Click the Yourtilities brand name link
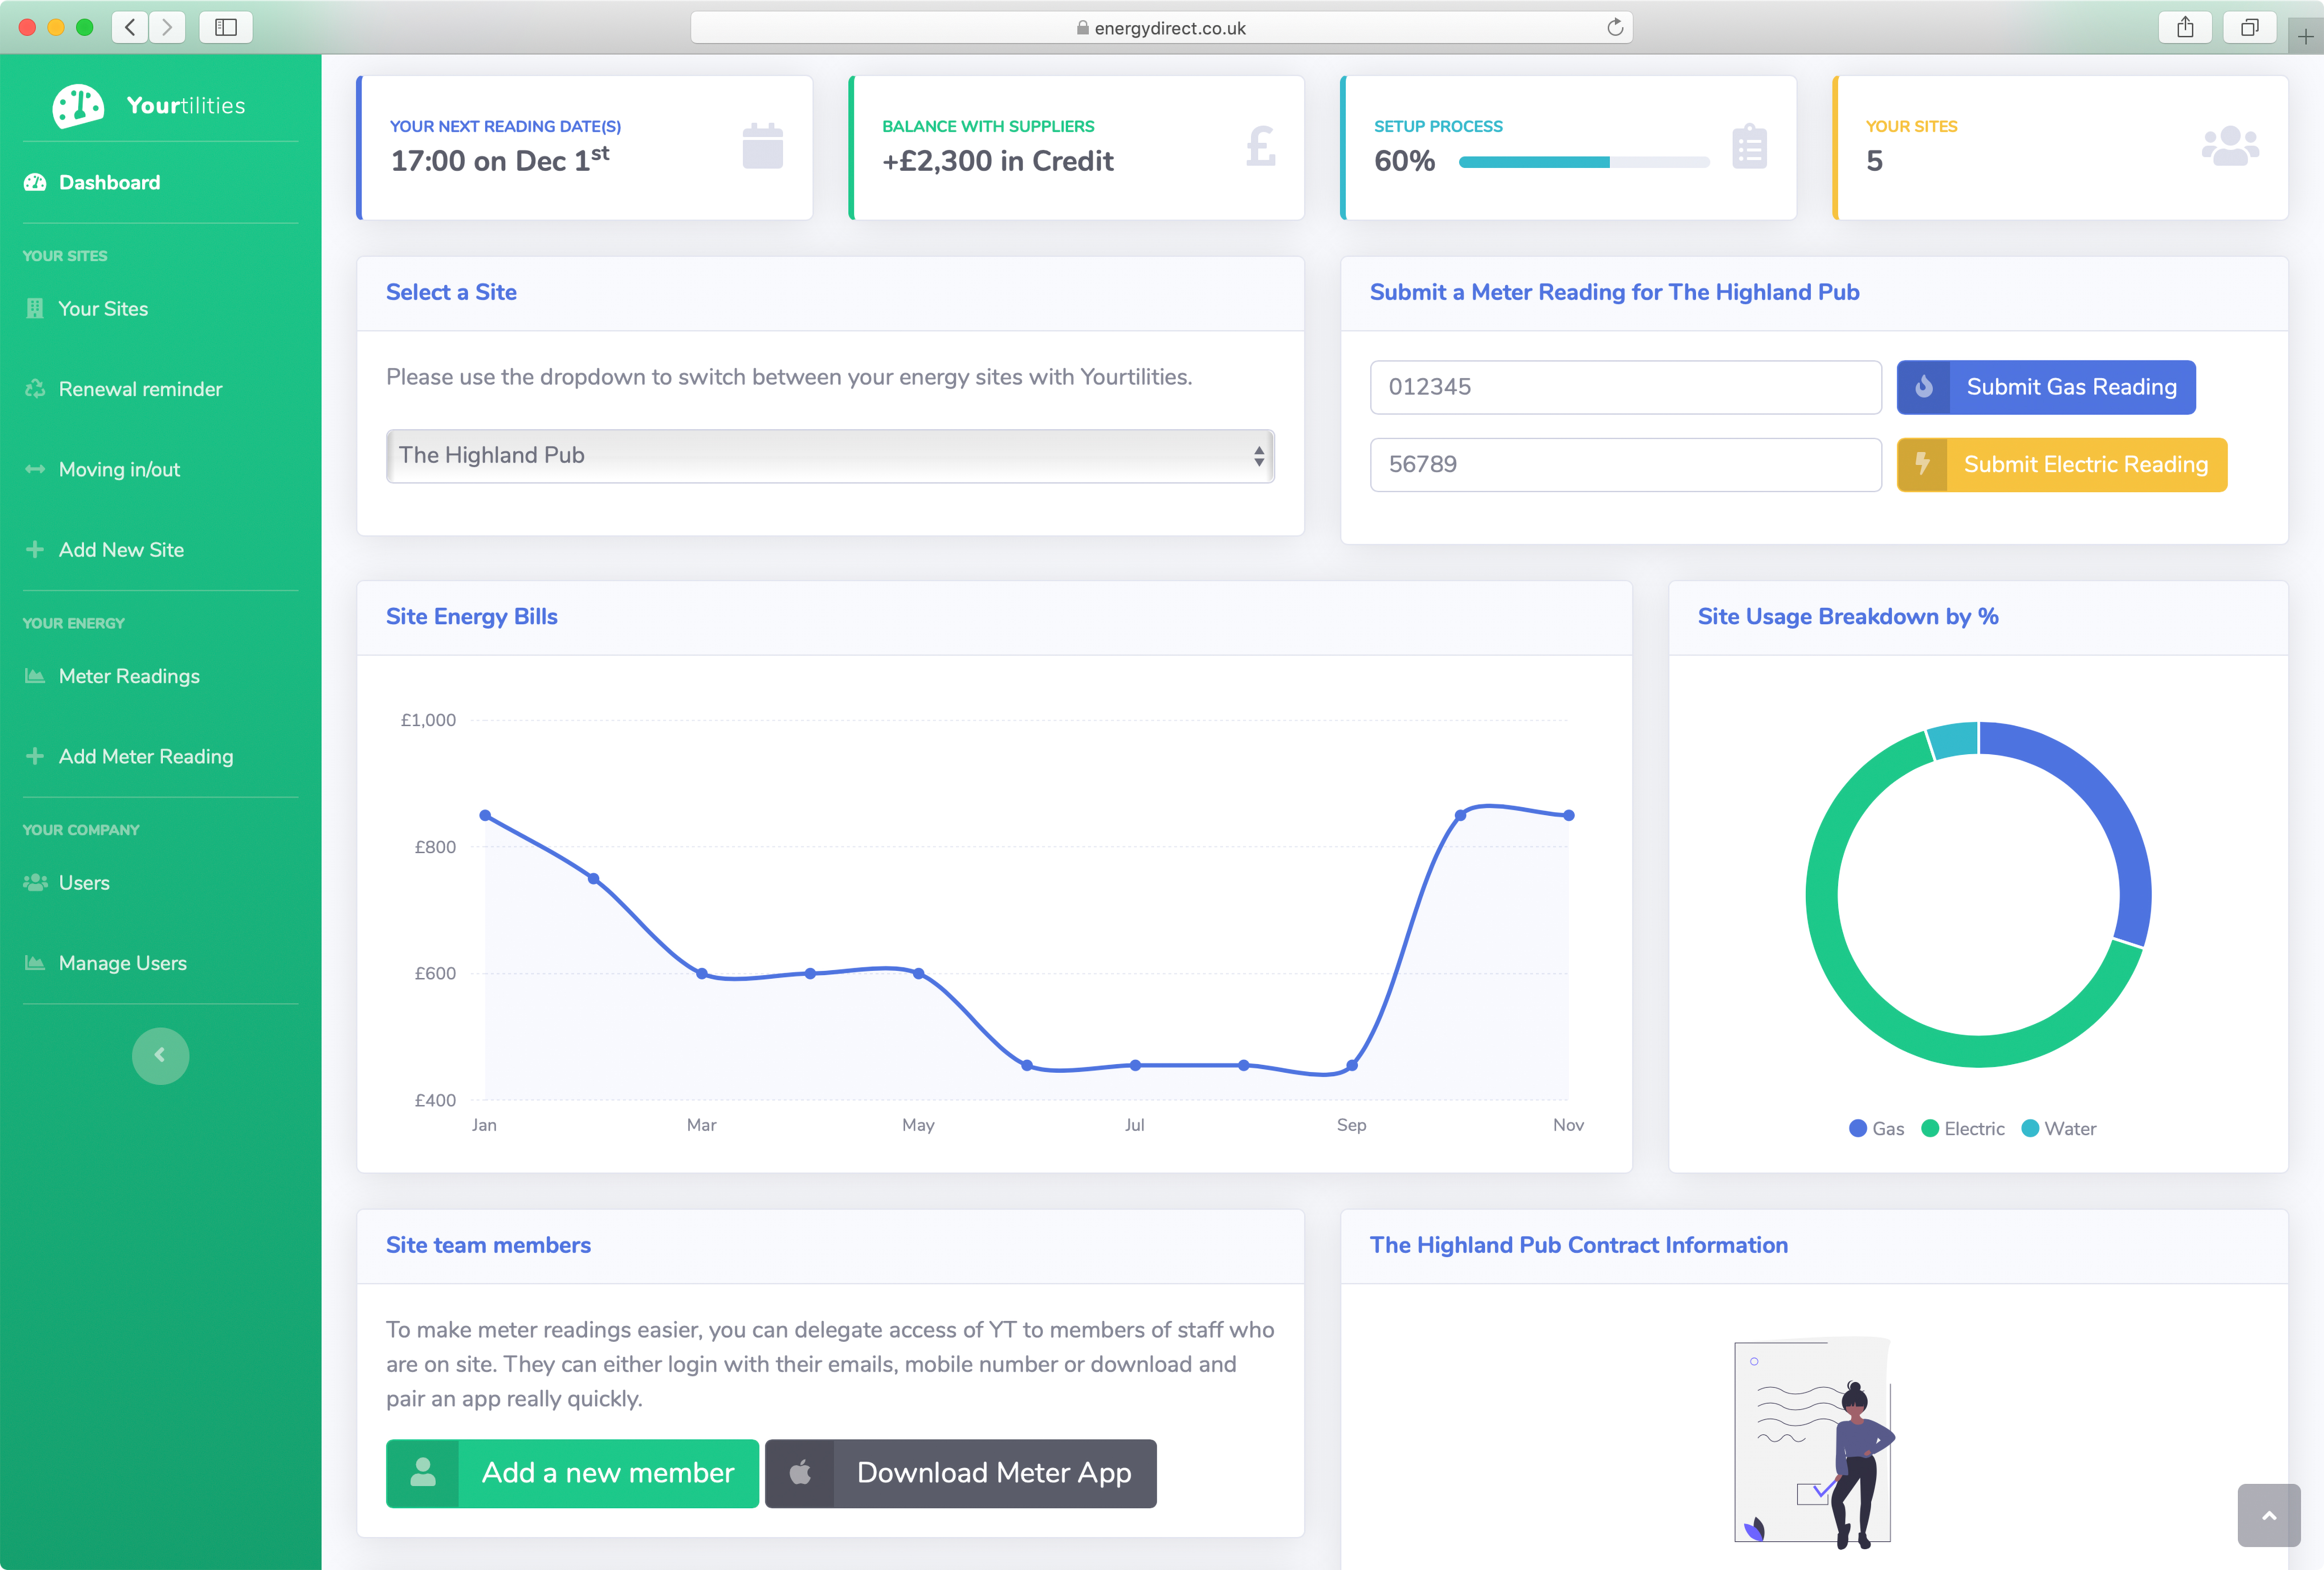The height and width of the screenshot is (1570, 2324). [186, 105]
